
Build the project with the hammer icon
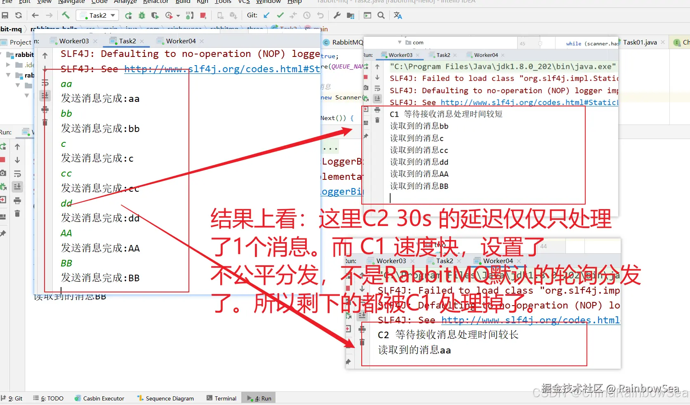tap(66, 16)
